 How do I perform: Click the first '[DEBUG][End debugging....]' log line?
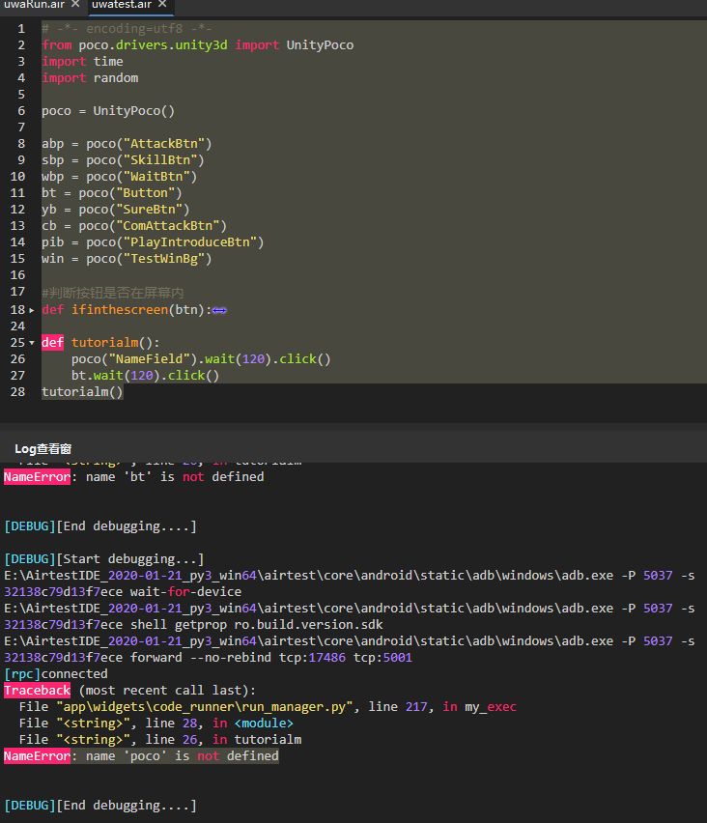[x=100, y=526]
